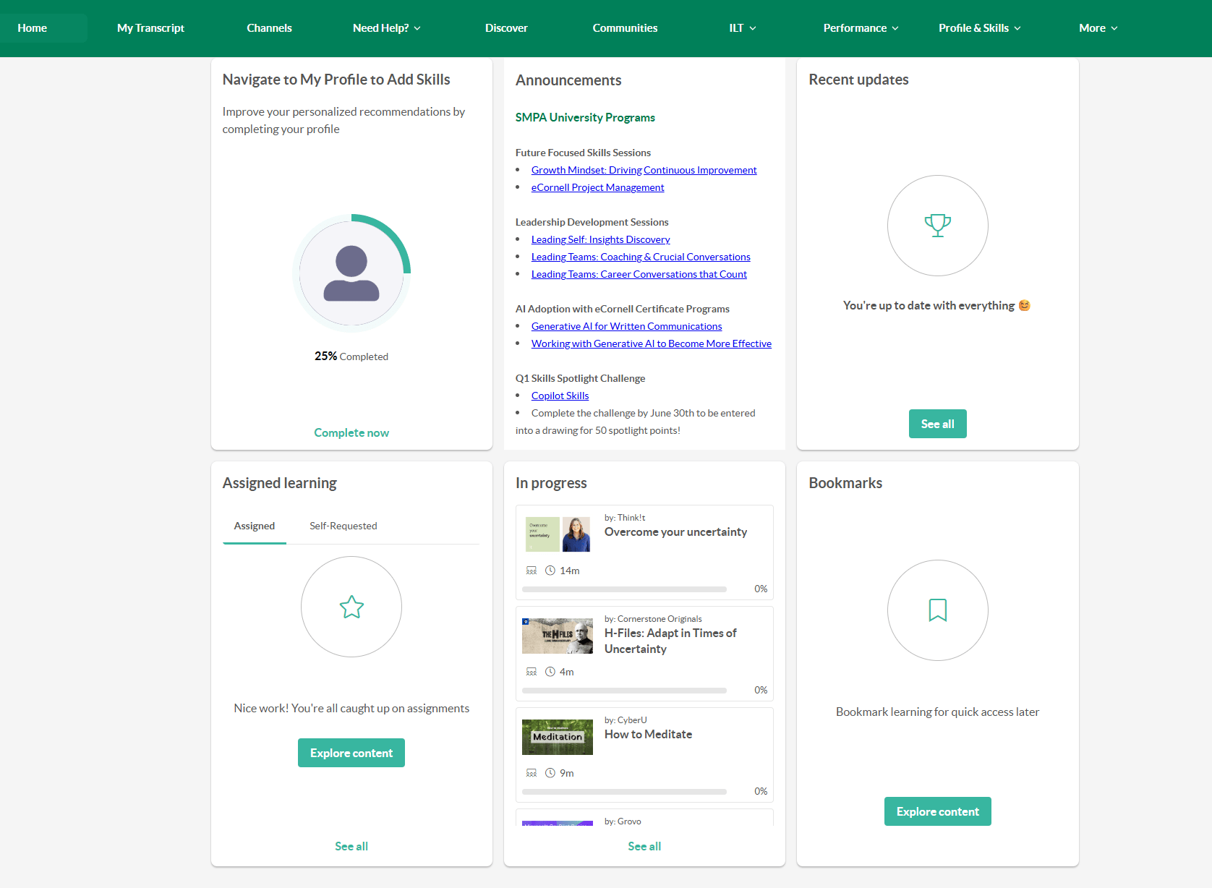Open My Transcript

pyautogui.click(x=151, y=28)
